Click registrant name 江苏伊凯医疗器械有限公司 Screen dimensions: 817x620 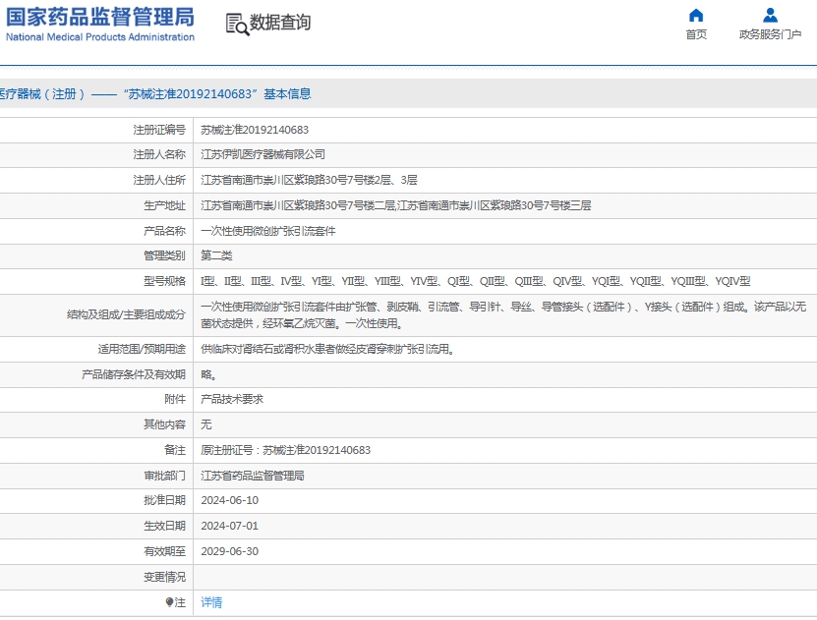(263, 154)
